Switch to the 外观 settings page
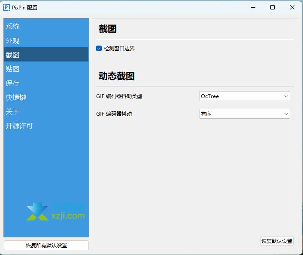The height and width of the screenshot is (255, 303). coord(46,41)
